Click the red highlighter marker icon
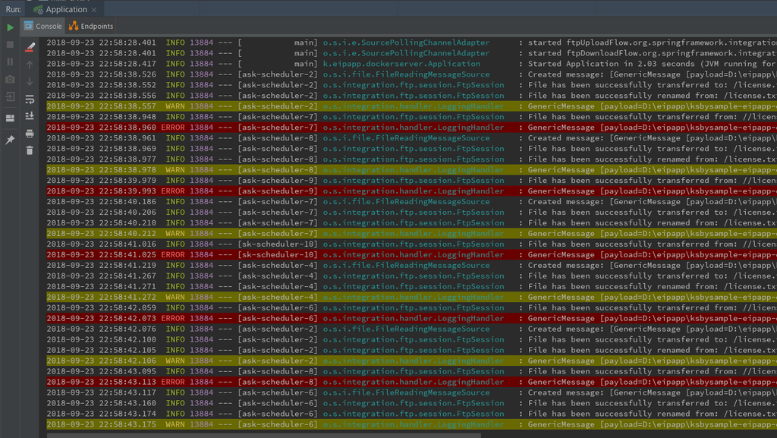The width and height of the screenshot is (777, 438). click(30, 47)
